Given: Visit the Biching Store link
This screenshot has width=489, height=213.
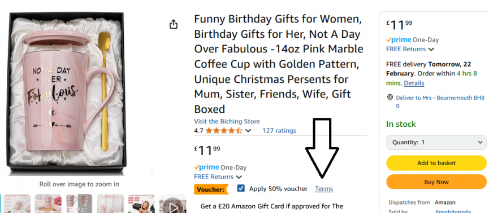Looking at the screenshot, I should click(227, 121).
